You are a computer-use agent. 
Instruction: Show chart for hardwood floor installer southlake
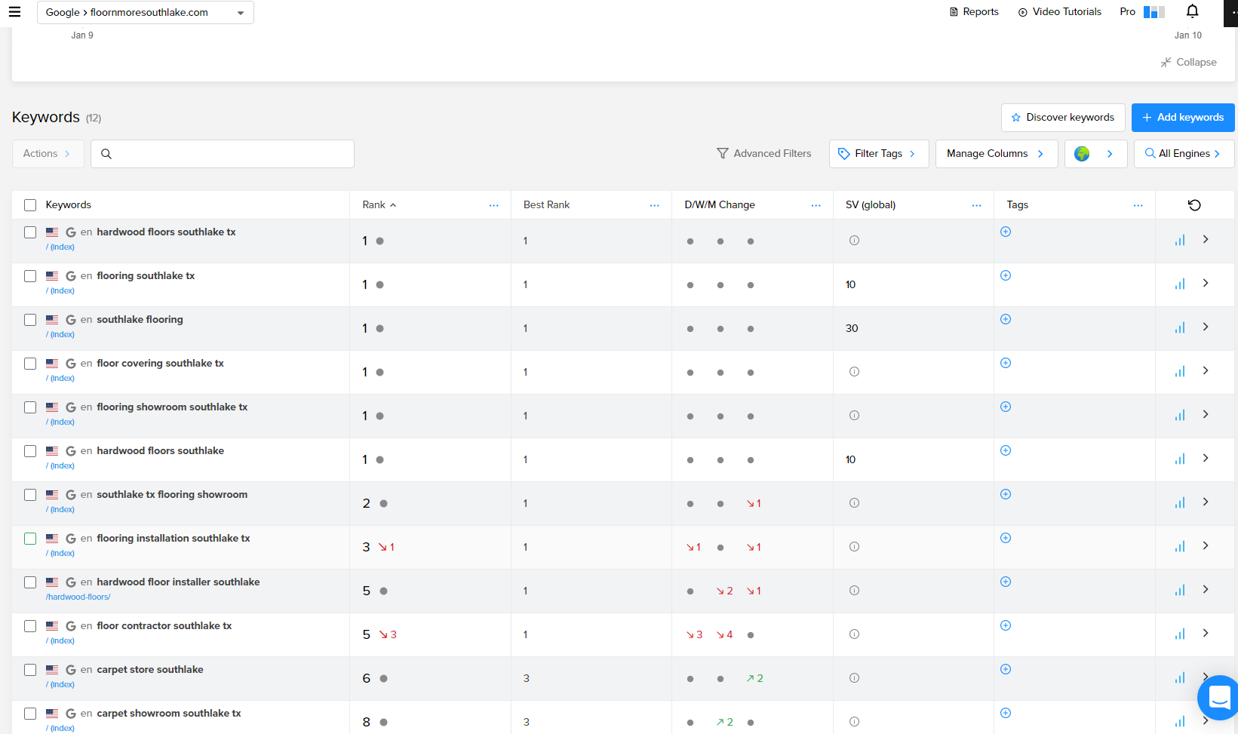[x=1180, y=591]
